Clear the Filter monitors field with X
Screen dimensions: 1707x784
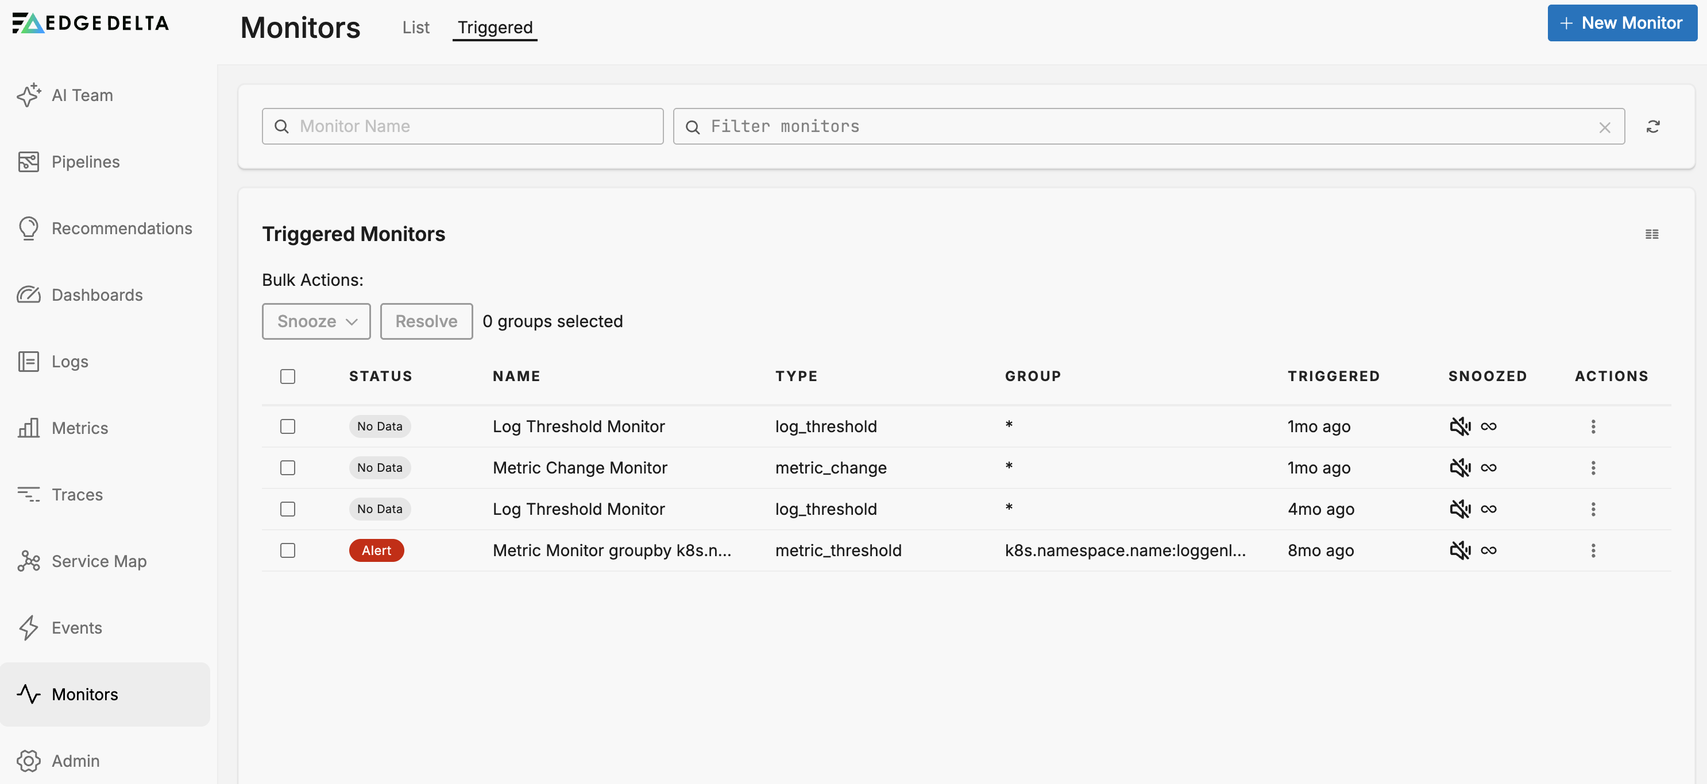1604,127
